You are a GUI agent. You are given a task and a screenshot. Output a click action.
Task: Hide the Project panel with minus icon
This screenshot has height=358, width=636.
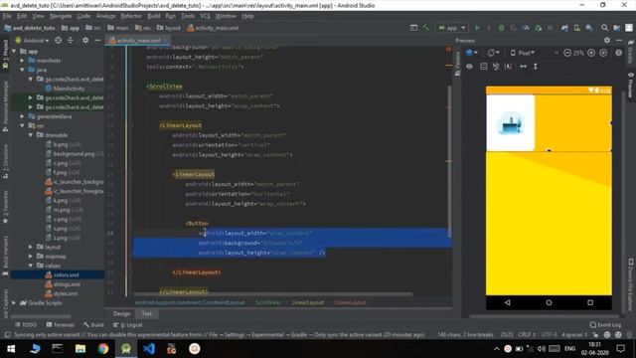click(x=97, y=40)
